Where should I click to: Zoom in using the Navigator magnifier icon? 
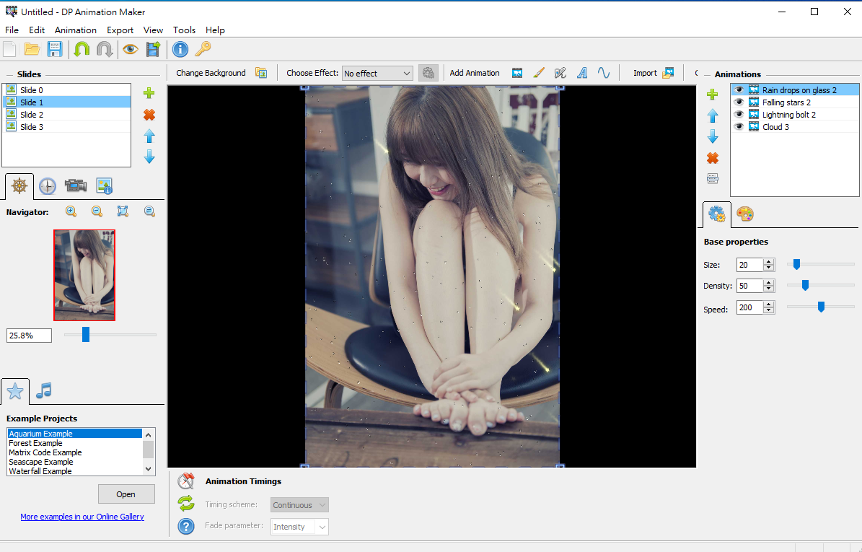71,211
